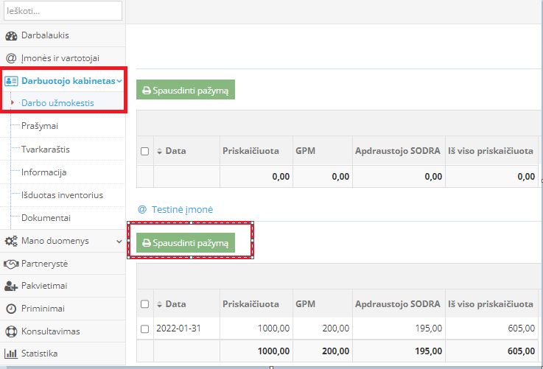Select Išduotas inventorius in sidebar
The width and height of the screenshot is (543, 369).
pos(62,195)
